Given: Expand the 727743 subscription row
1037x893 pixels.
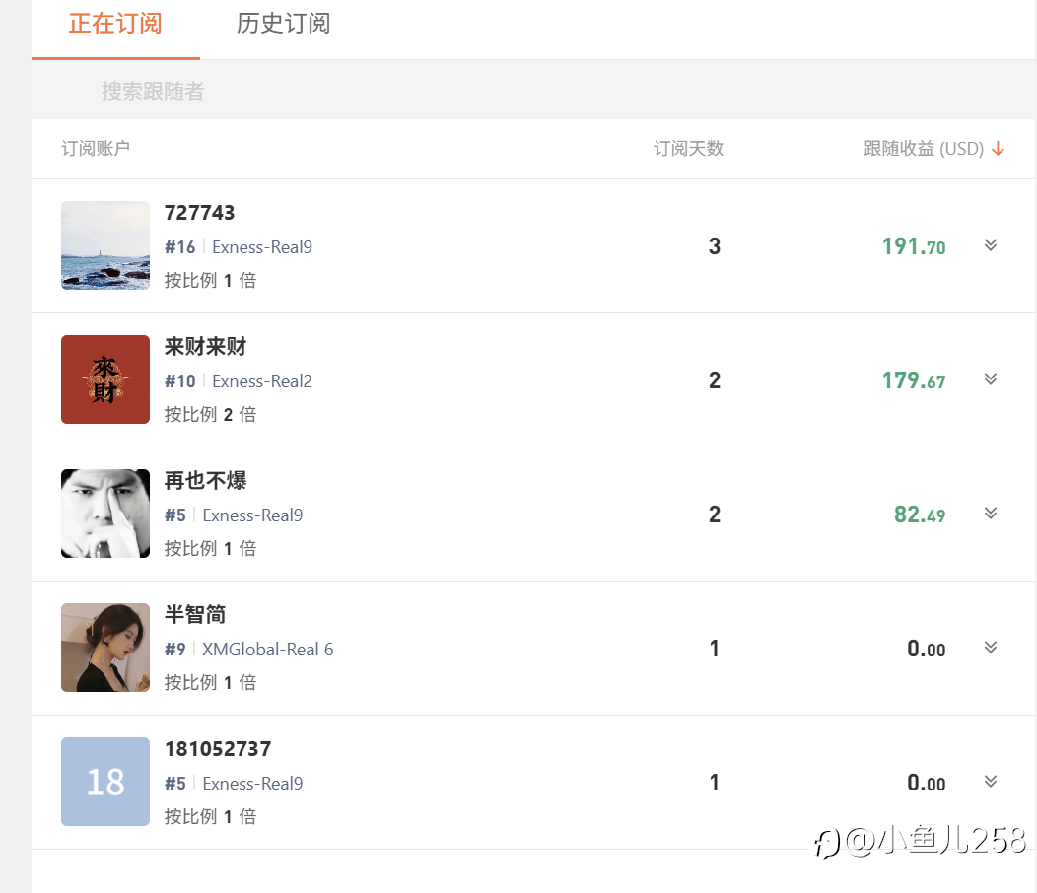Looking at the screenshot, I should tap(991, 245).
